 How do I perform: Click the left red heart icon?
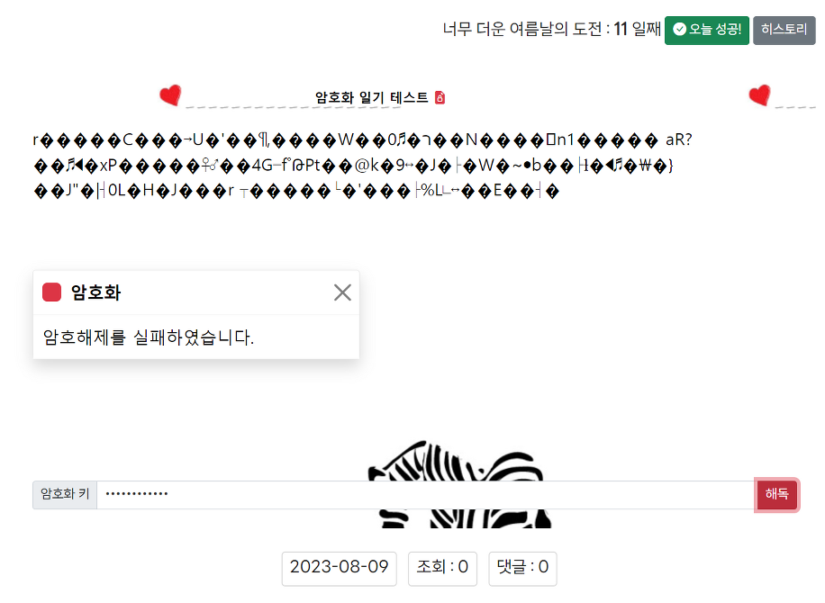[169, 94]
